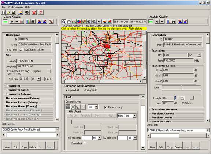Screen dimensions: 211x154
Task: Open the EW grid step unit dropdown
Action: pos(135,138)
